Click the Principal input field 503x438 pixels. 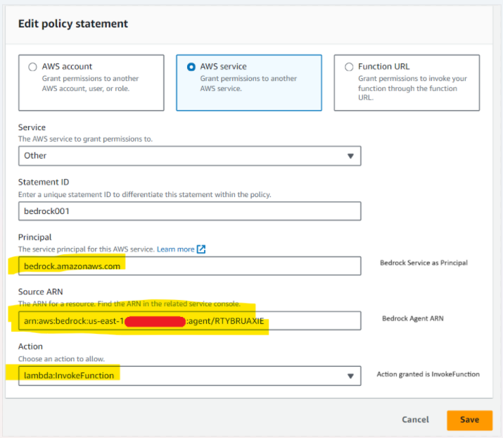coord(189,266)
